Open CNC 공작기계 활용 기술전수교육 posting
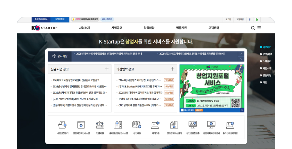Viewport: 292px width, 149px height. tap(140, 105)
